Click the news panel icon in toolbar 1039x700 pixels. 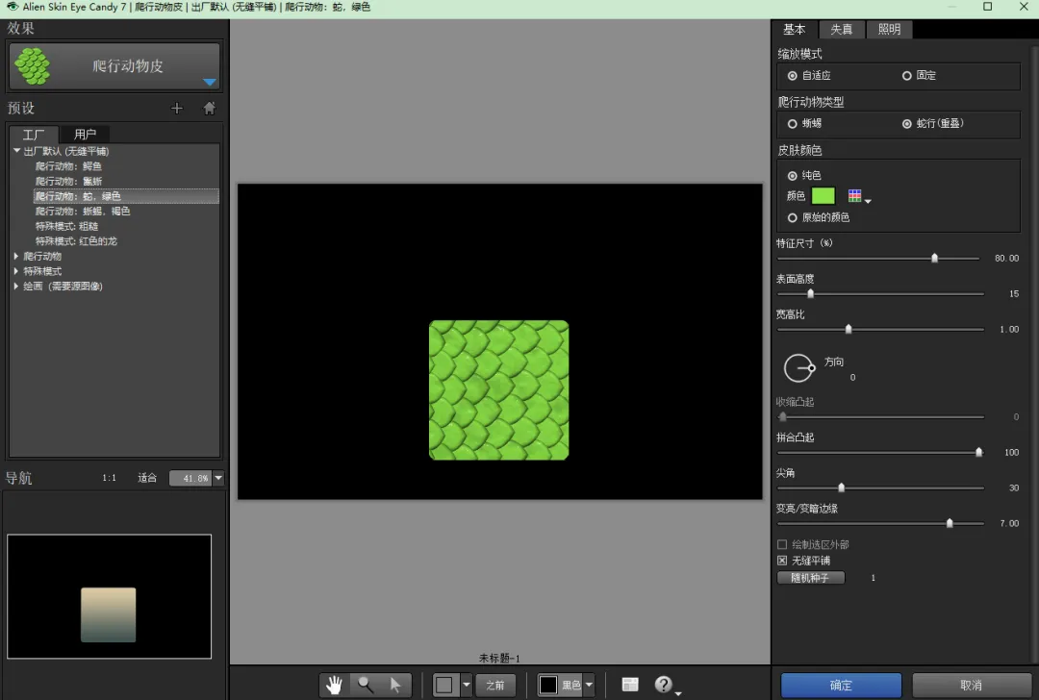click(630, 684)
